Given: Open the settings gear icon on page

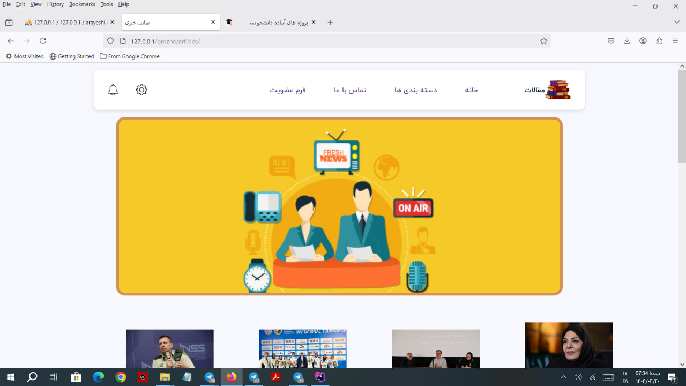Looking at the screenshot, I should pos(141,90).
